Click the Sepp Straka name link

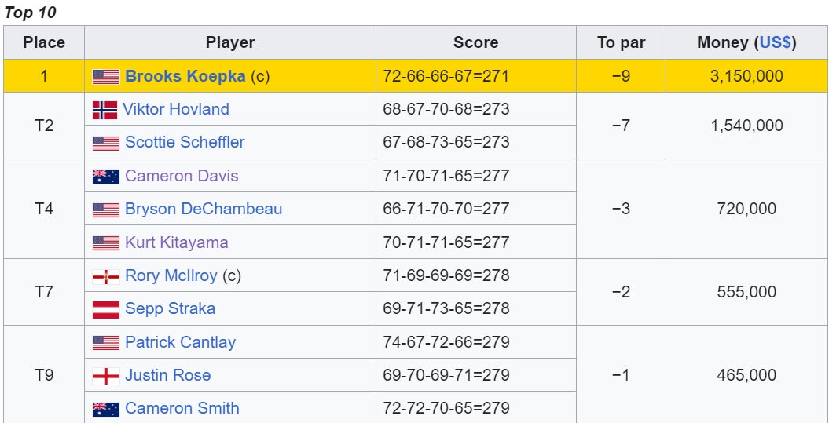point(170,308)
